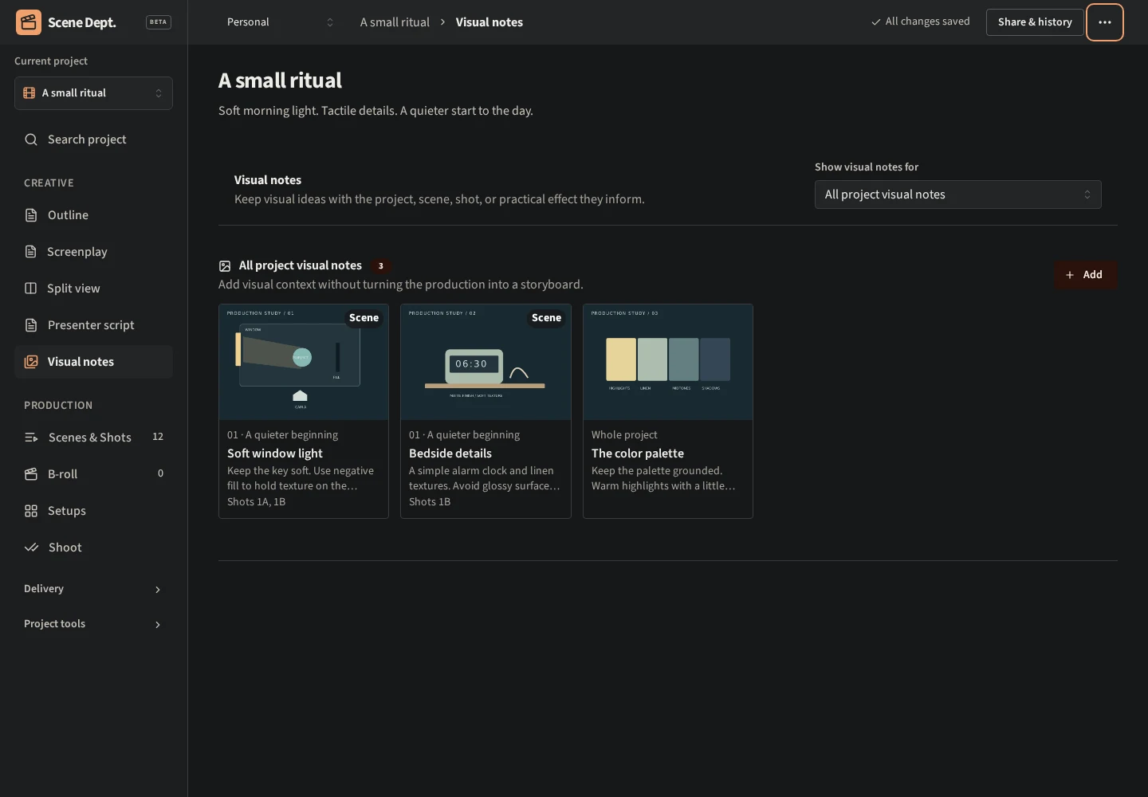Click the BETA badge
This screenshot has width=1148, height=797.
[159, 22]
